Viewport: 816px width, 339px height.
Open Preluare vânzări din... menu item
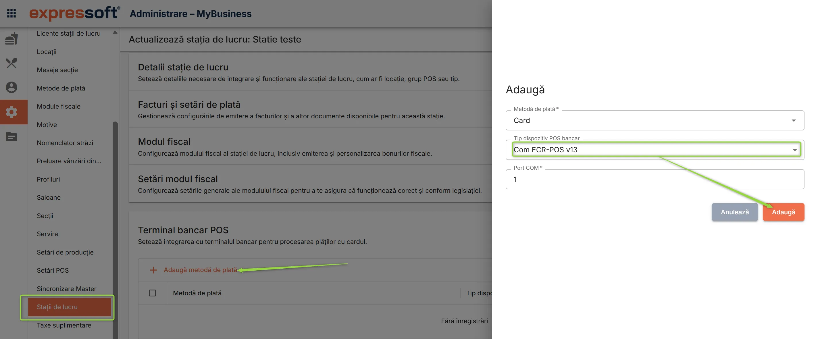[69, 161]
